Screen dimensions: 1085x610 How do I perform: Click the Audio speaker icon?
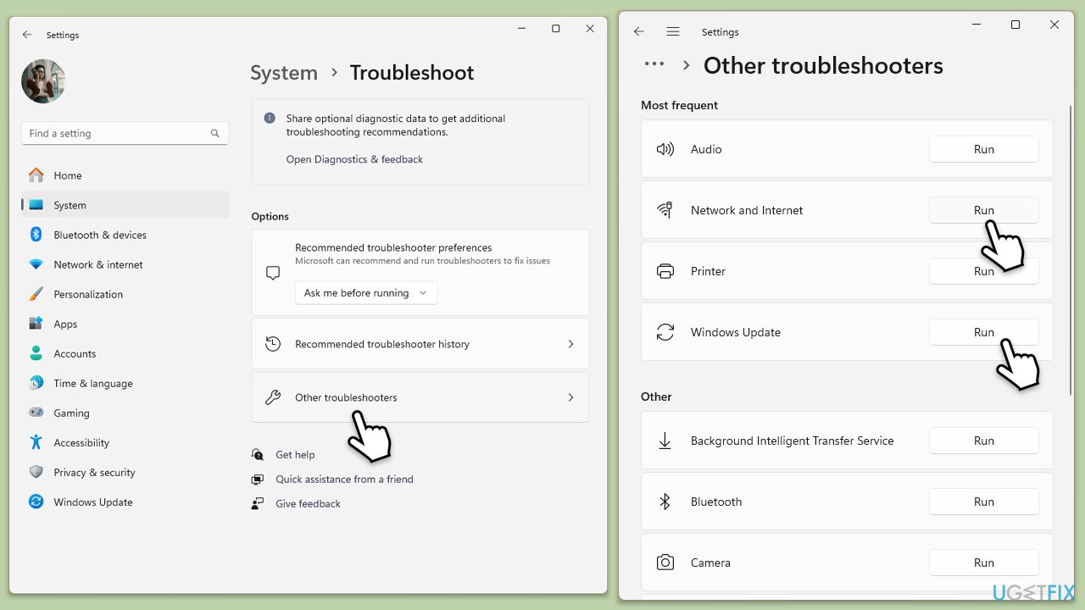[x=665, y=149]
